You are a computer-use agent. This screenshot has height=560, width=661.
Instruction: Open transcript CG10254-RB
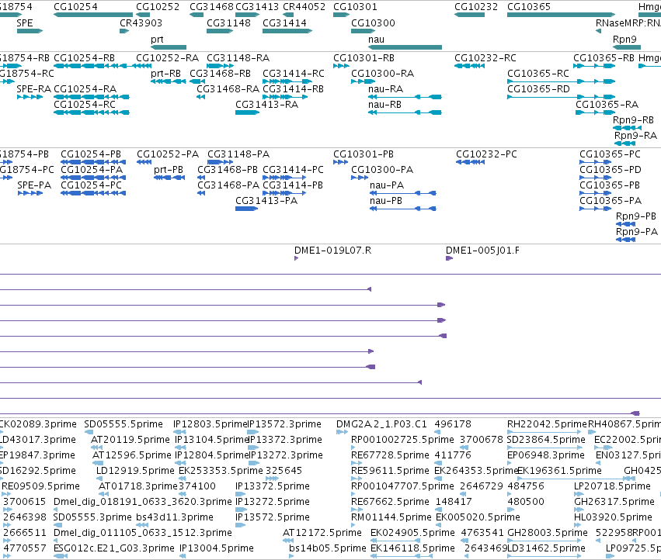[x=84, y=57]
